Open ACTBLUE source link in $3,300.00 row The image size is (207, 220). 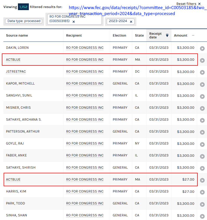coord(13,60)
